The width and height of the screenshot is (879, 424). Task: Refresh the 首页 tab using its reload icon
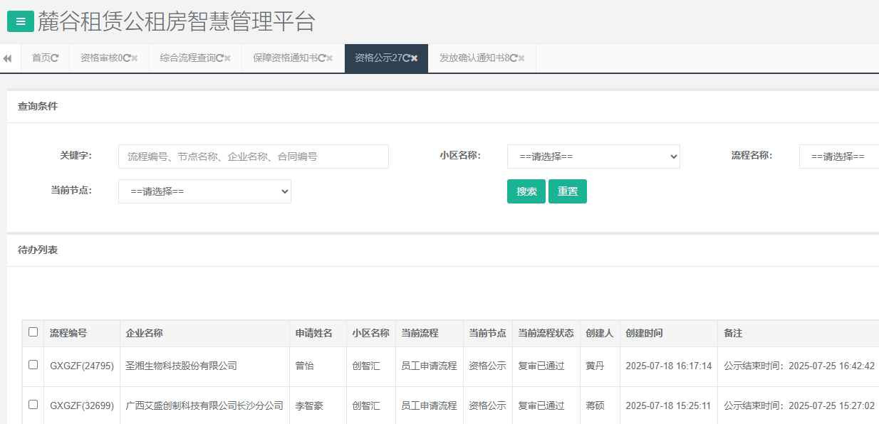55,58
